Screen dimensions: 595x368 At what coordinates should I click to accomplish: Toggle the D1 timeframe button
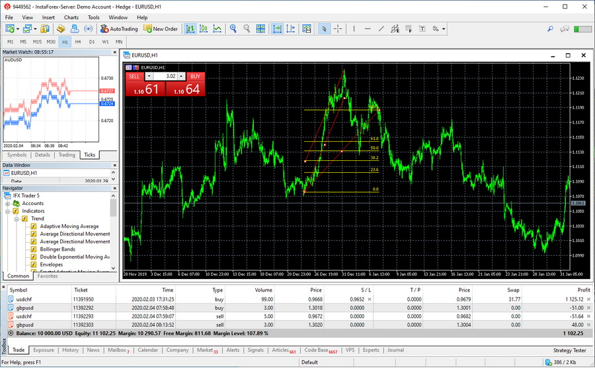pos(92,42)
